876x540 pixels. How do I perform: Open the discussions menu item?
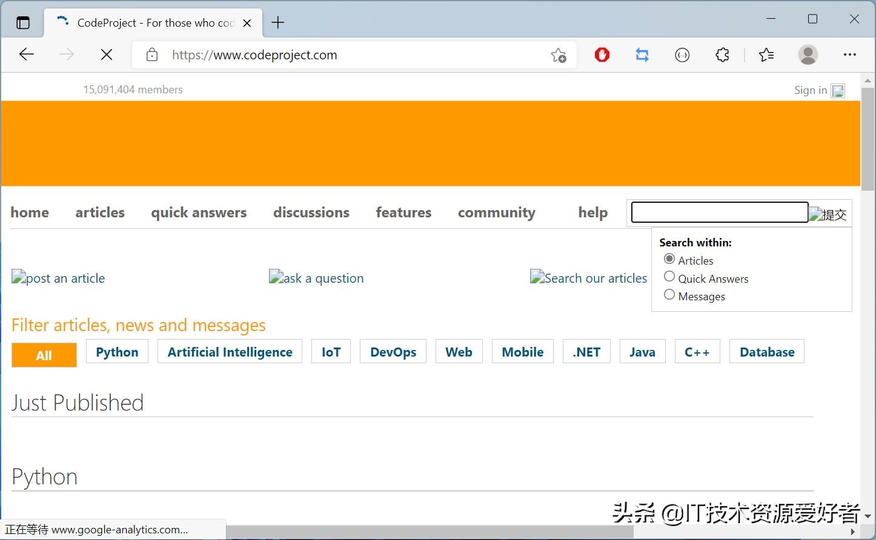tap(311, 212)
